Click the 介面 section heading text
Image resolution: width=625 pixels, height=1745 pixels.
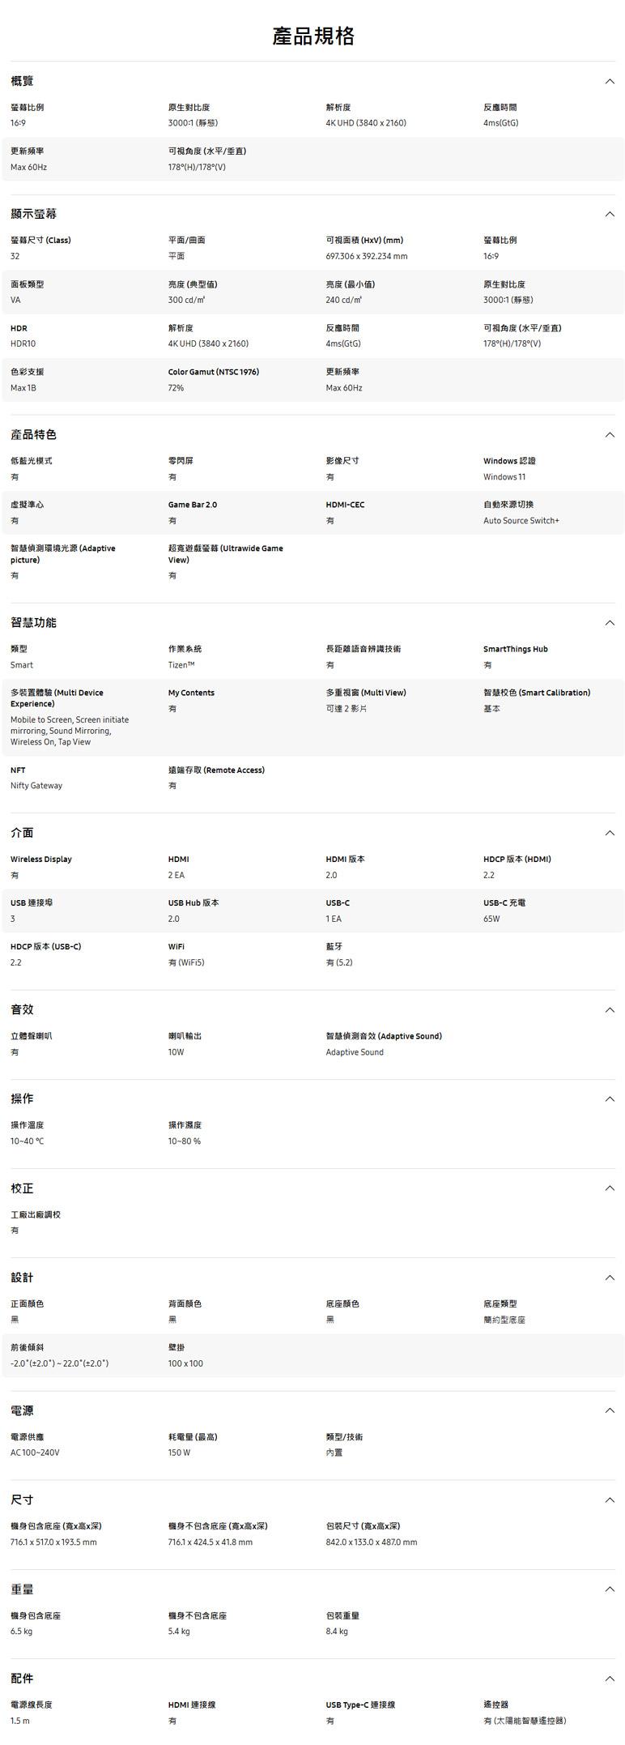[22, 834]
